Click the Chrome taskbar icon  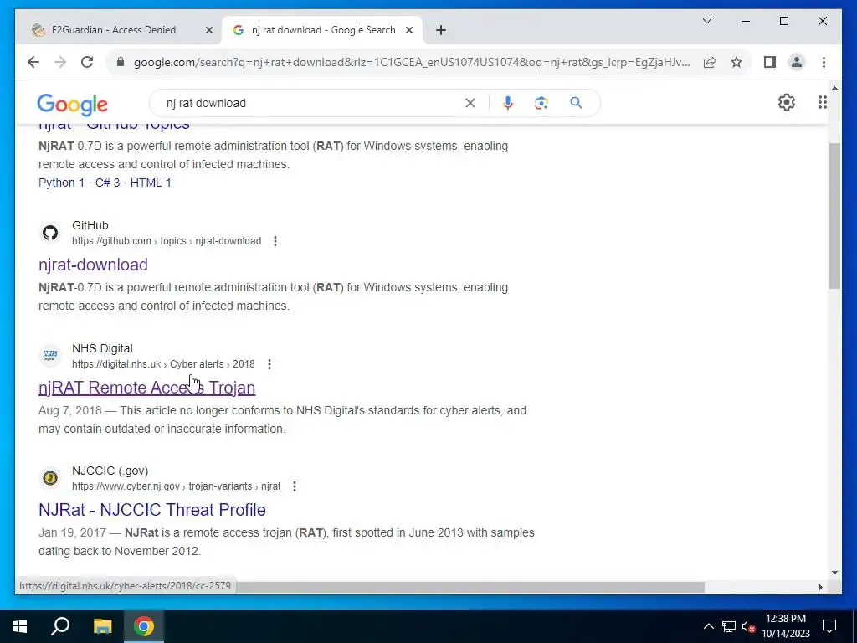[x=144, y=626]
